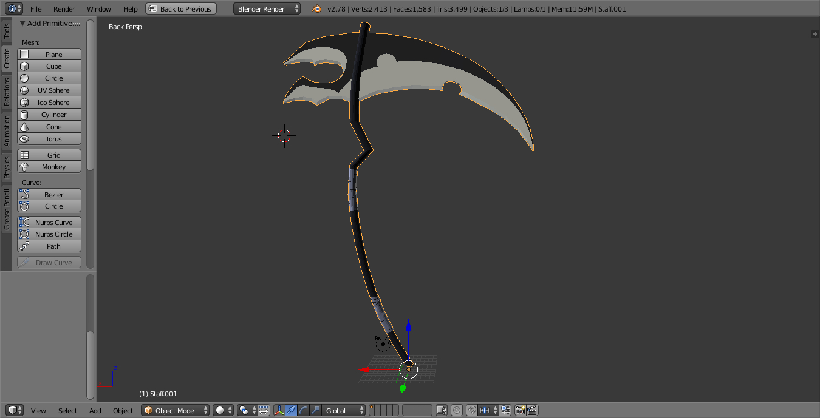Click the snap magnet icon

471,410
